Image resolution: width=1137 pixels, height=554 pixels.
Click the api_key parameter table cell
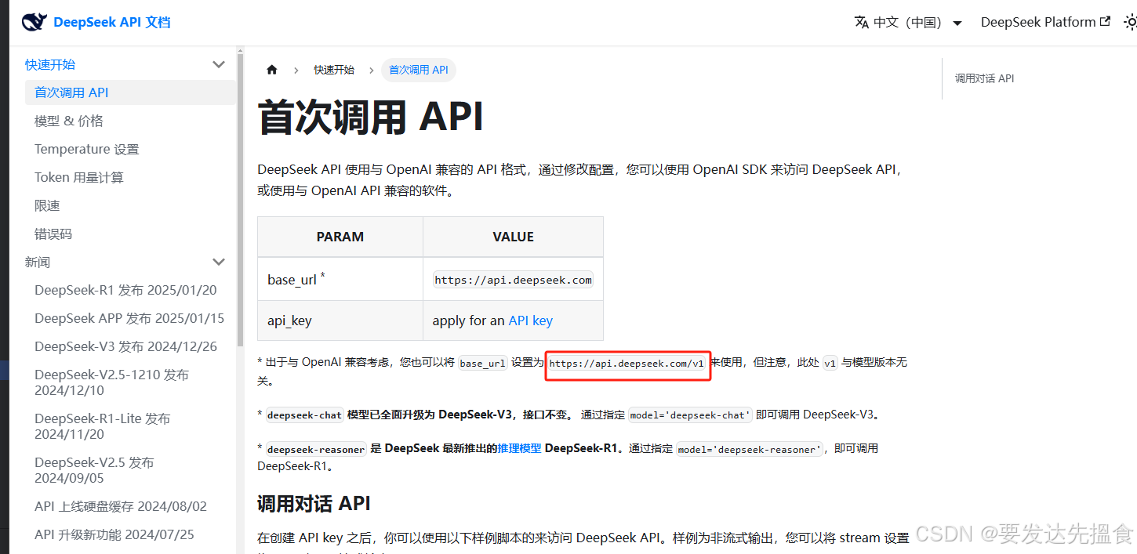[340, 320]
